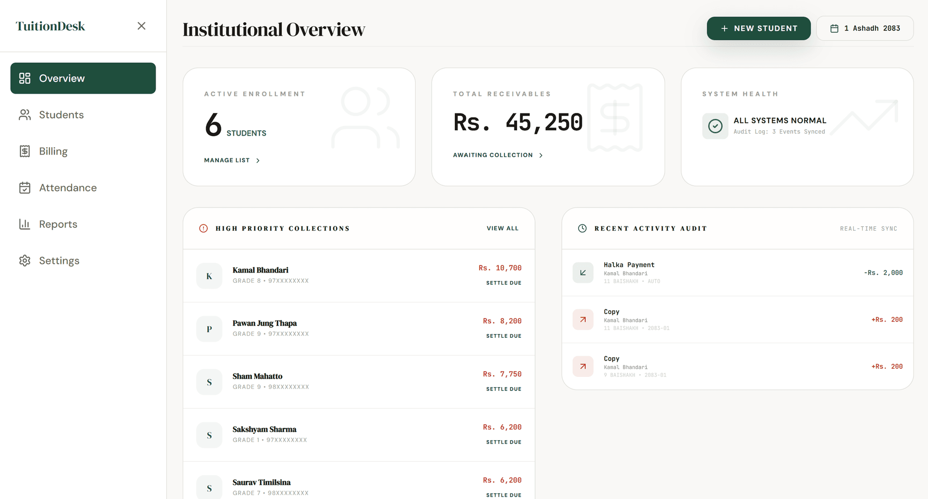Click the chevron beside Awaiting Collection
The width and height of the screenshot is (928, 499).
pyautogui.click(x=541, y=155)
